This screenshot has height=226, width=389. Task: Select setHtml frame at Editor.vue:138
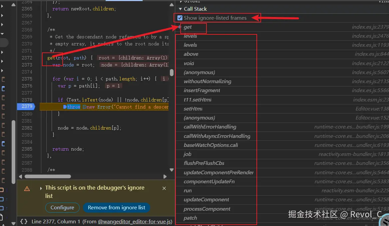click(x=282, y=108)
